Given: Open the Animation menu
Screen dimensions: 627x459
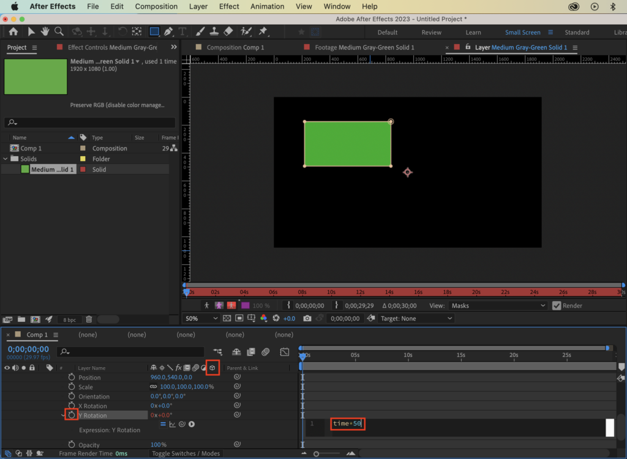Looking at the screenshot, I should click(267, 6).
